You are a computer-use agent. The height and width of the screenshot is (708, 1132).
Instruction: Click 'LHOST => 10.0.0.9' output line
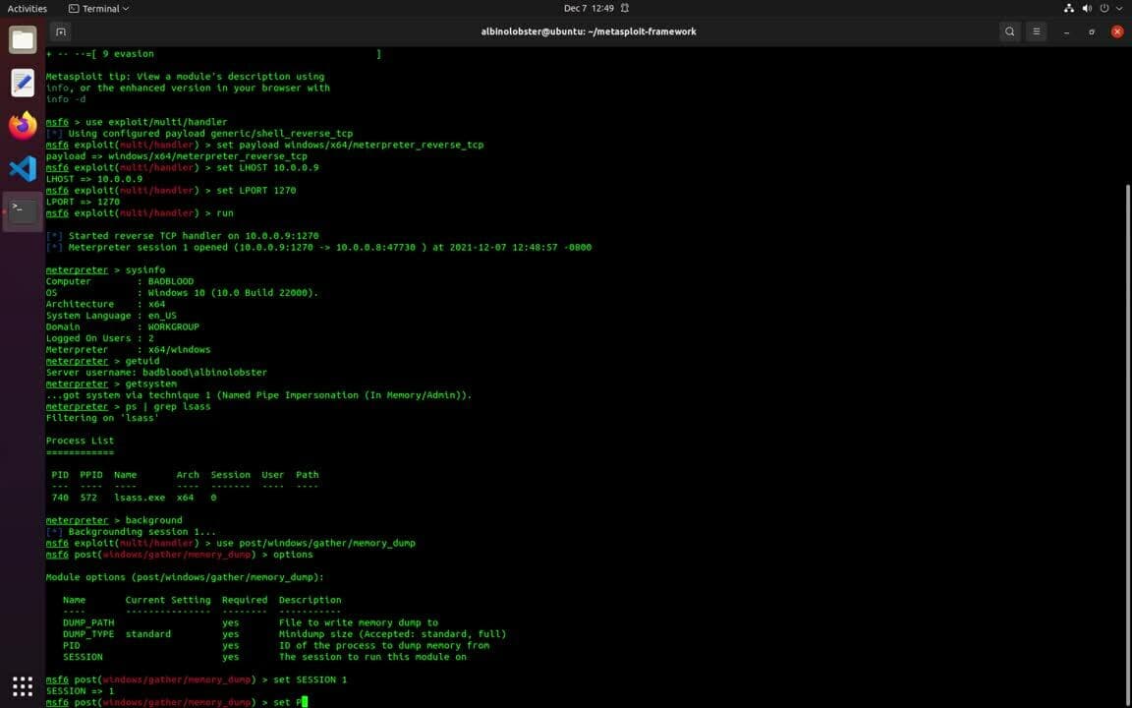click(x=94, y=179)
